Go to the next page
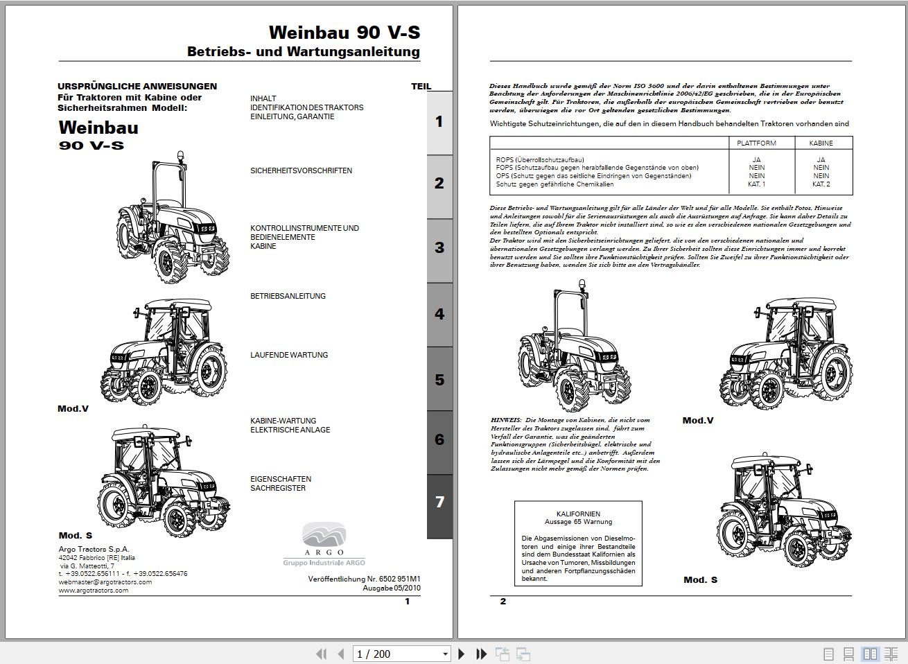Screen dimensions: 908x664 (462, 654)
